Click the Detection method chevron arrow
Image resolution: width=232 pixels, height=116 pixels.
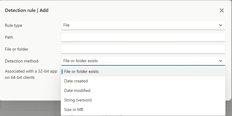click(220, 61)
